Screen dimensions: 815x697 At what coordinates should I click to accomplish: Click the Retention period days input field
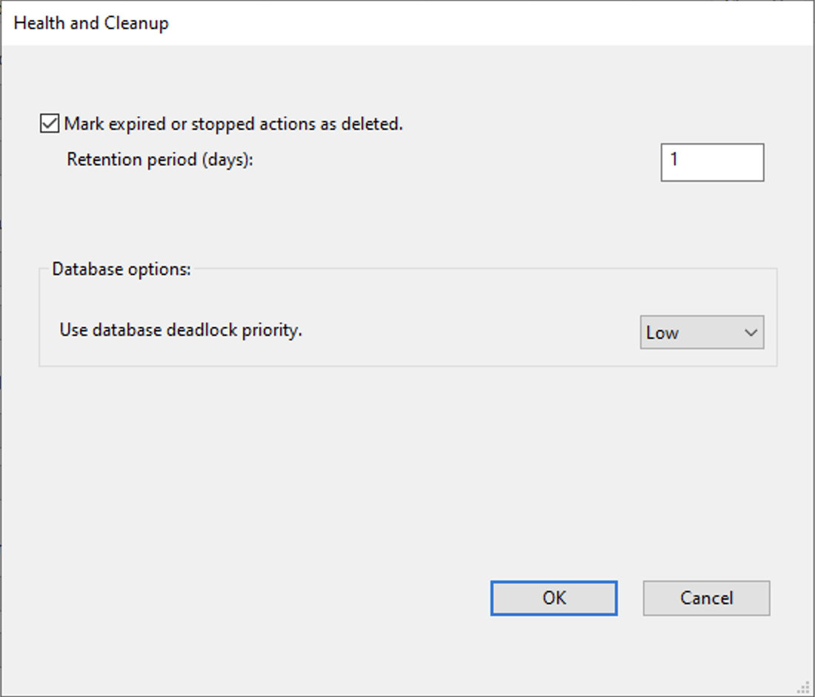pos(712,162)
